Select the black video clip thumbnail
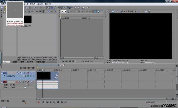The height and width of the screenshot is (108, 178). pyautogui.click(x=28, y=19)
